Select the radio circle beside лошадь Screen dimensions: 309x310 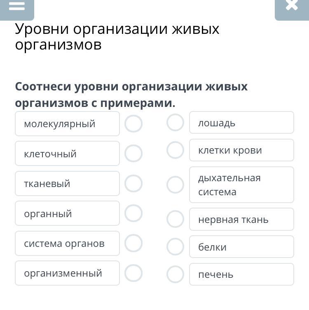tap(175, 123)
